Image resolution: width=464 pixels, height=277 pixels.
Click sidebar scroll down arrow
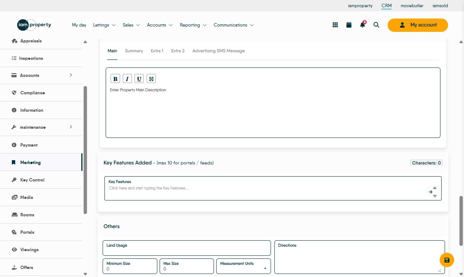tap(85, 274)
